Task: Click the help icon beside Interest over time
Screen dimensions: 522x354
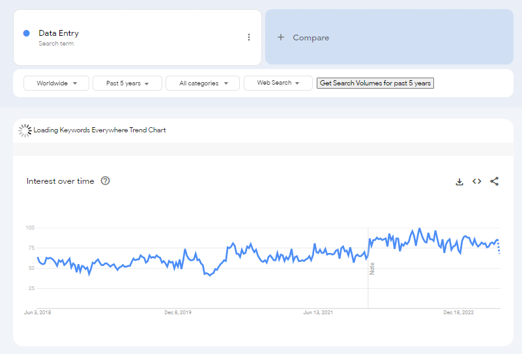Action: [x=106, y=181]
